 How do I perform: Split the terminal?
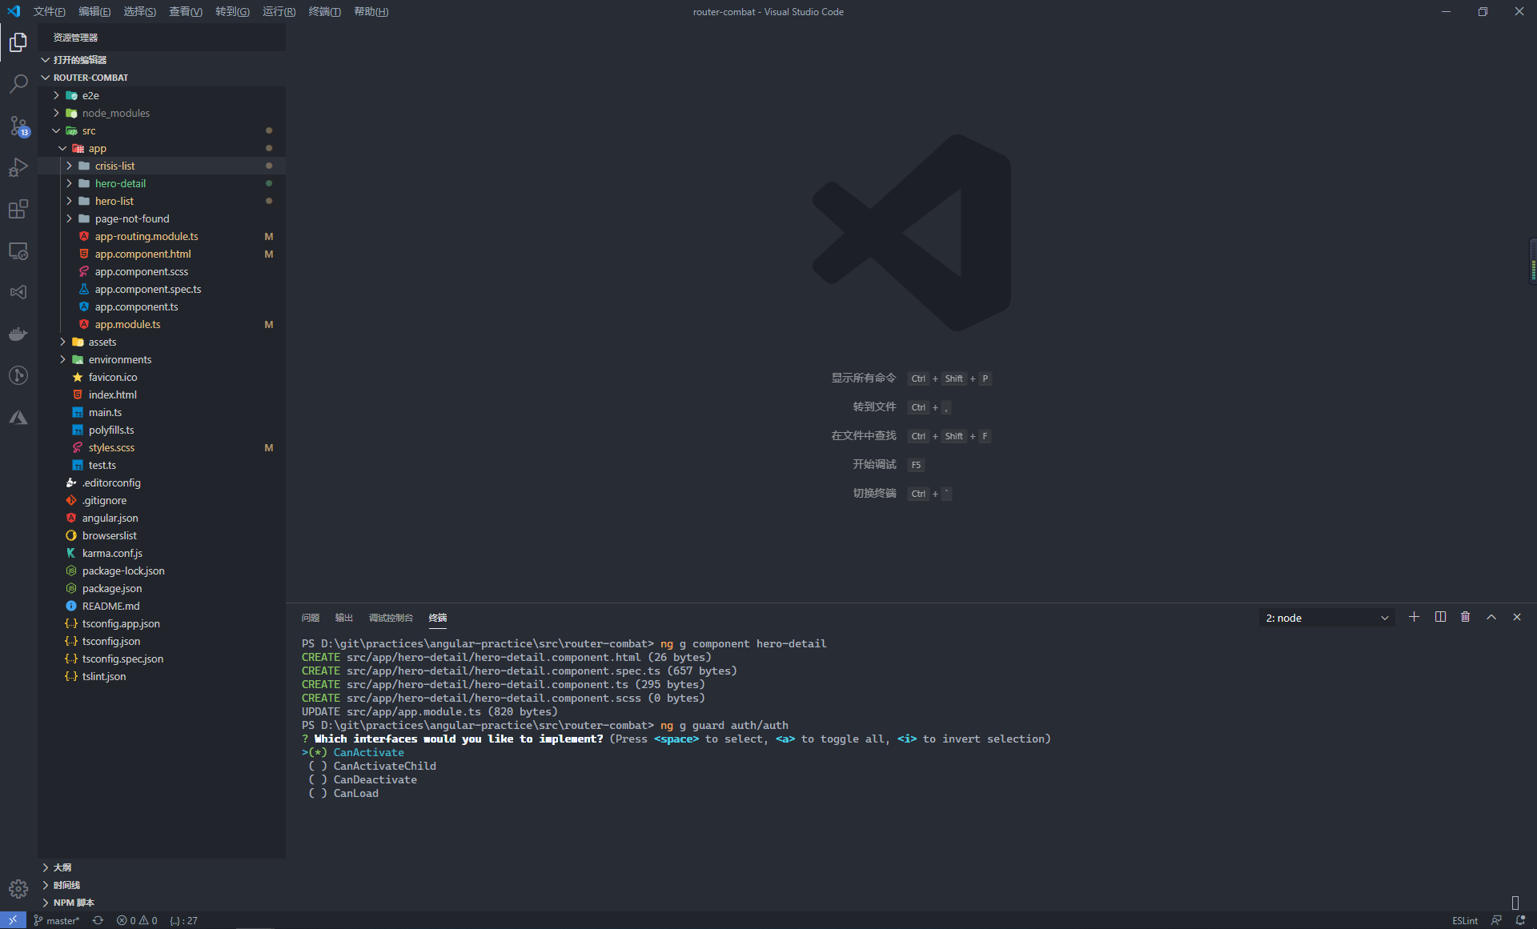[x=1440, y=617]
